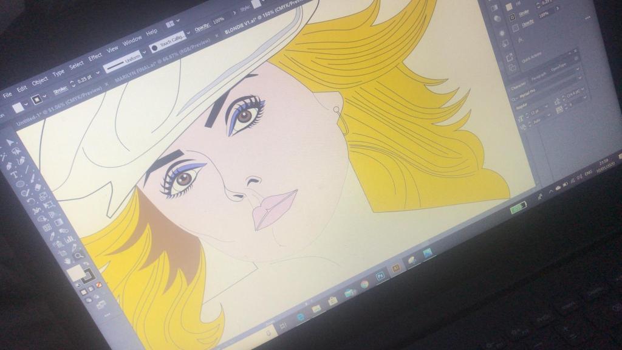The image size is (622, 350).
Task: Open Photoshop from the Windows taskbar
Action: 380,276
